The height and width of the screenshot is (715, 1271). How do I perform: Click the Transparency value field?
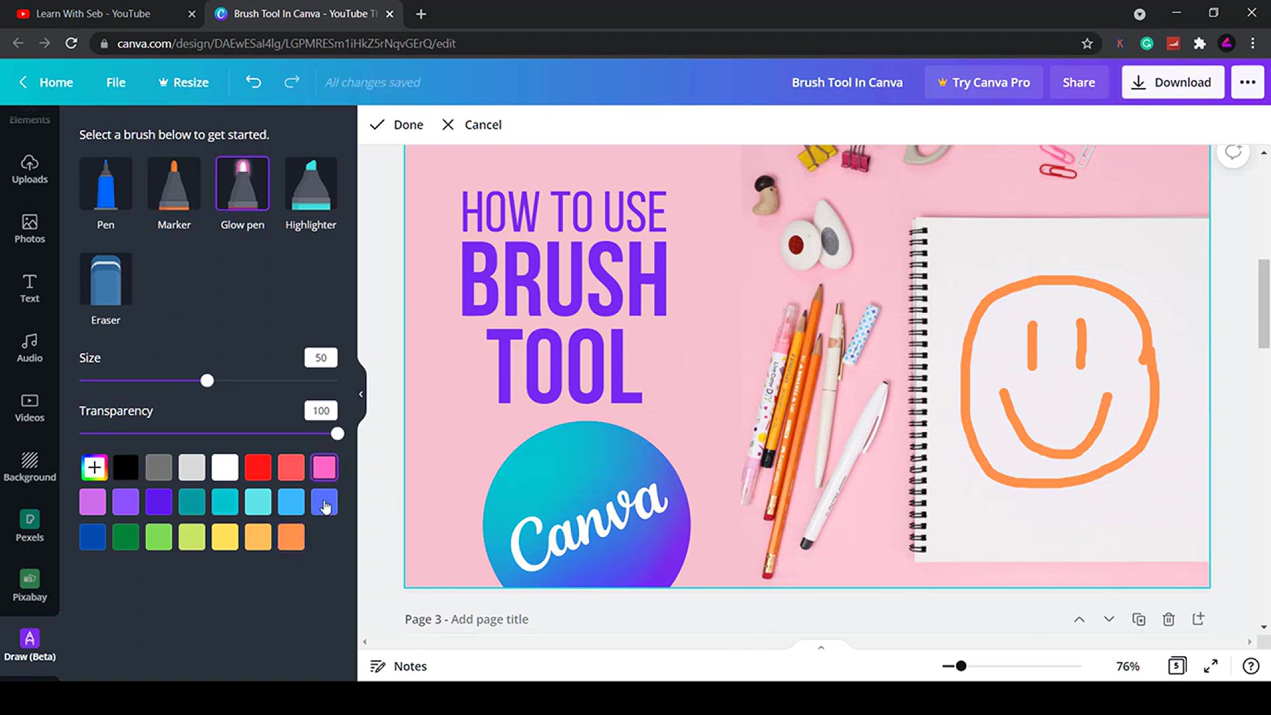pyautogui.click(x=321, y=410)
